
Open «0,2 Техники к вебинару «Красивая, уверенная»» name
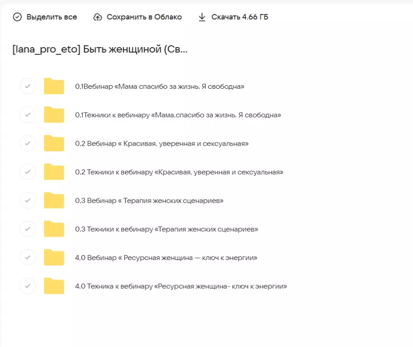coord(179,172)
